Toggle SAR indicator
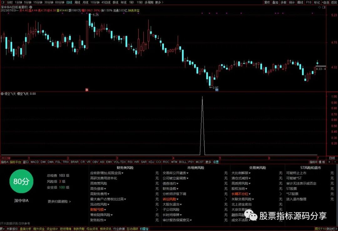Screen dimensions: 338x231 (144, 162)
